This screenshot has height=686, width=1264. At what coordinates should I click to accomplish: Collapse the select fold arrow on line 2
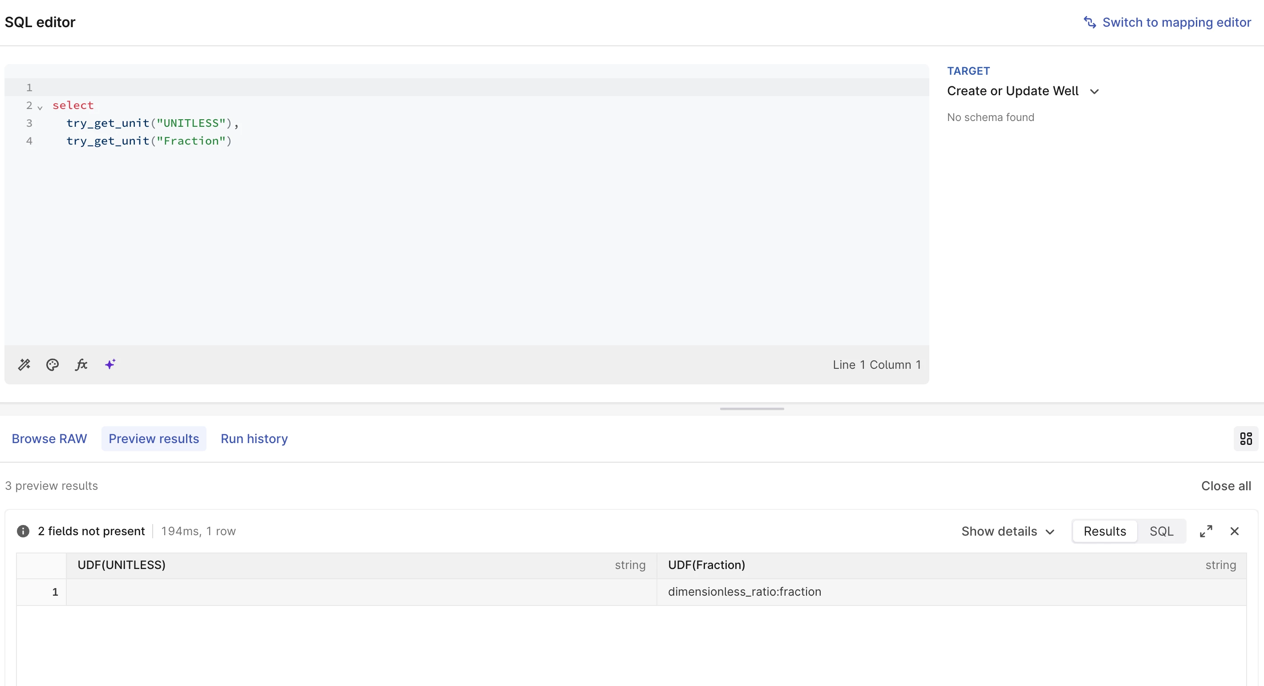[x=40, y=107]
